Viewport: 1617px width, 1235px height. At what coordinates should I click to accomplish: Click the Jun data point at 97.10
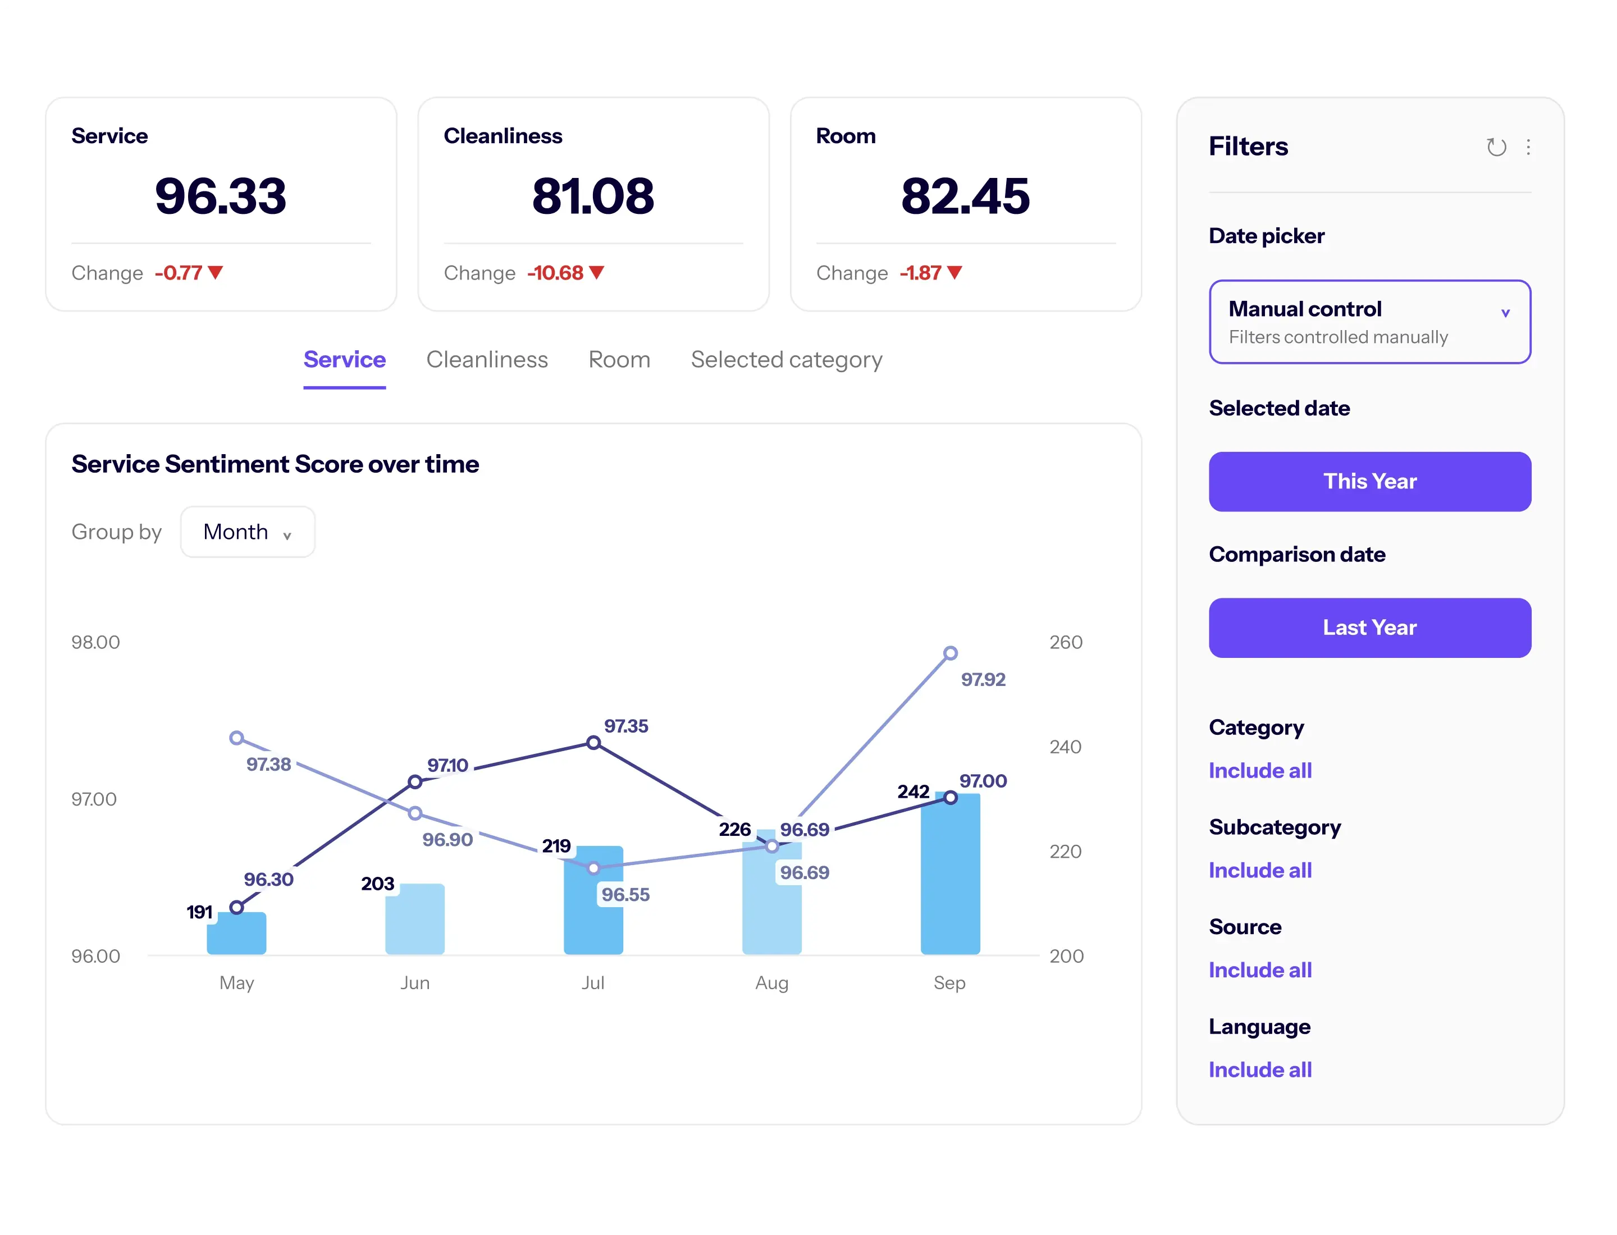[415, 781]
